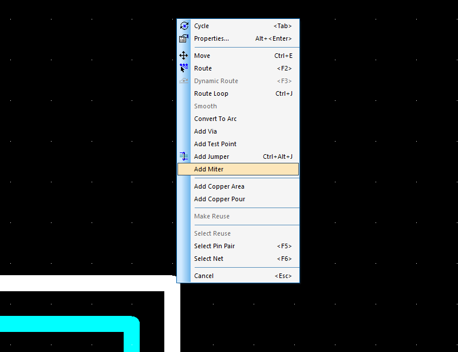Viewport: 458px width, 352px height.
Task: Click the Route tool icon
Action: (184, 68)
